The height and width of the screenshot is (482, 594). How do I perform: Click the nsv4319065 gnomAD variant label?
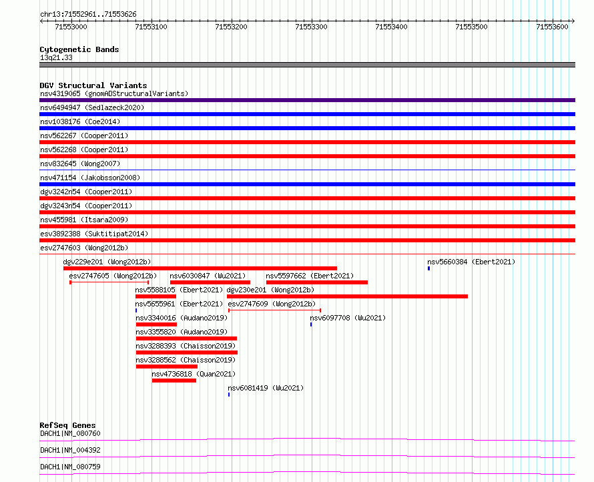pos(114,93)
